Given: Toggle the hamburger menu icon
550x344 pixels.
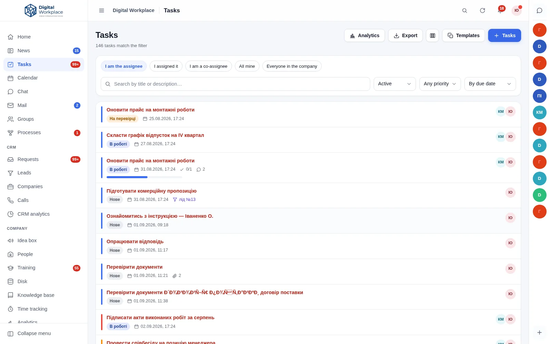Looking at the screenshot, I should [x=101, y=11].
